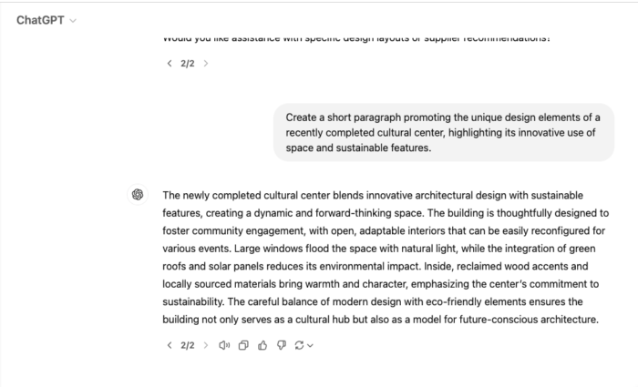Show previous version of cultural center response
Image resolution: width=638 pixels, height=387 pixels.
(x=170, y=345)
